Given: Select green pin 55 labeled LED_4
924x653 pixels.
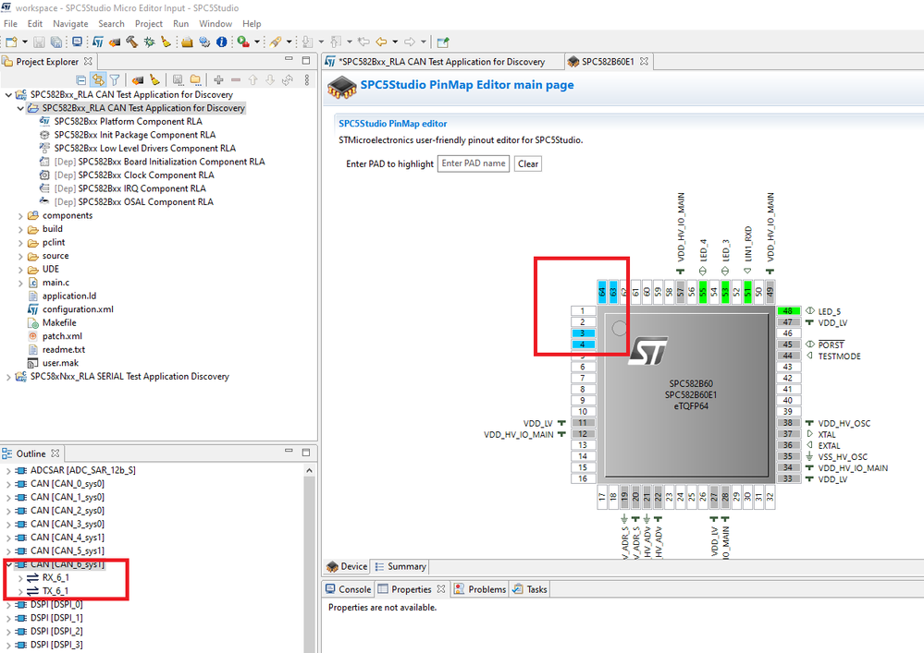Looking at the screenshot, I should coord(703,292).
